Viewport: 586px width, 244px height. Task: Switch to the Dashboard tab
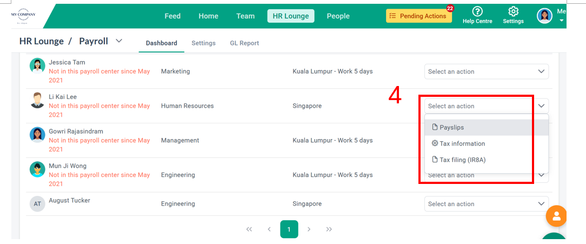pyautogui.click(x=162, y=43)
